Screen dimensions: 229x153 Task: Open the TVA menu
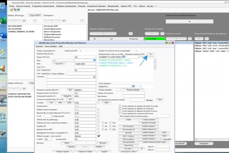(135, 6)
